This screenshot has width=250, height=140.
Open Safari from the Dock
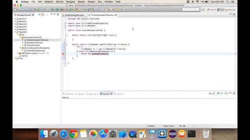(x=63, y=134)
